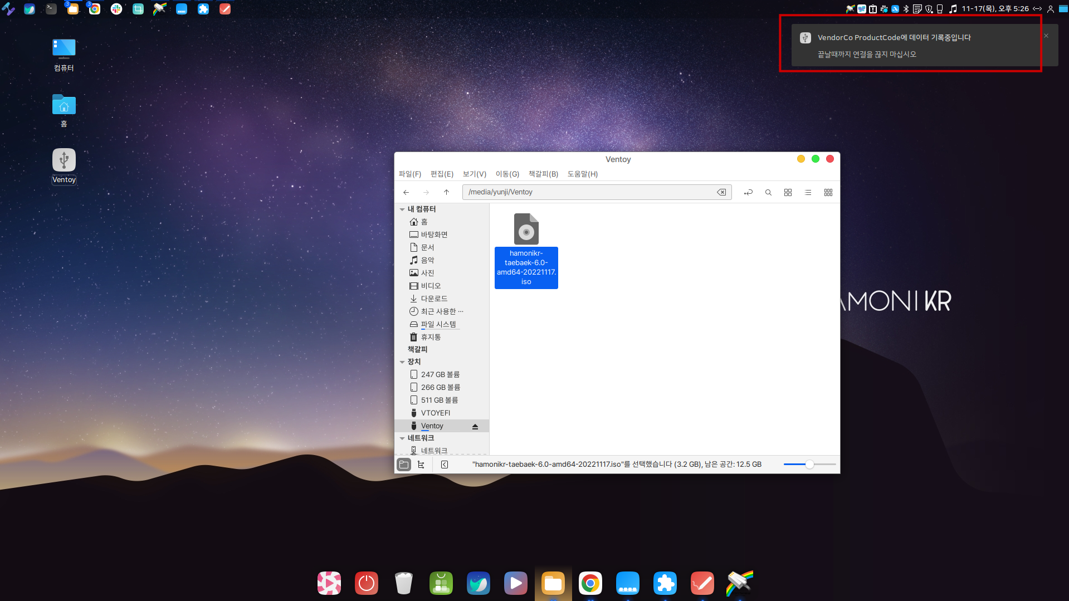Open the 파일(F) menu

click(x=409, y=174)
